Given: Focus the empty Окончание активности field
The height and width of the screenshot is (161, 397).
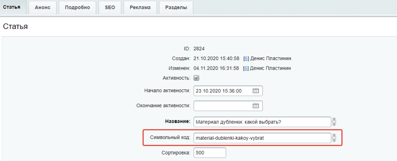Looking at the screenshot, I should (x=228, y=106).
